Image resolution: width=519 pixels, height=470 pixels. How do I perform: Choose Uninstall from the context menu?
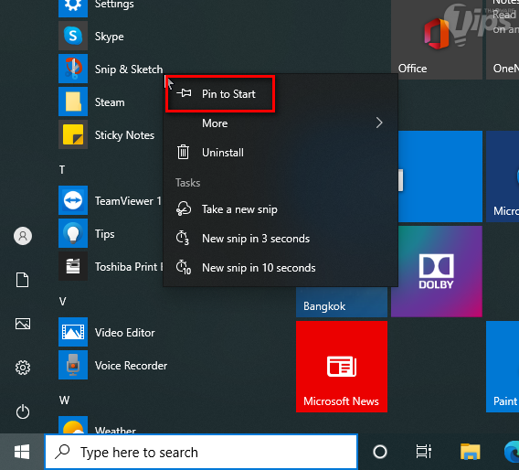pyautogui.click(x=281, y=153)
